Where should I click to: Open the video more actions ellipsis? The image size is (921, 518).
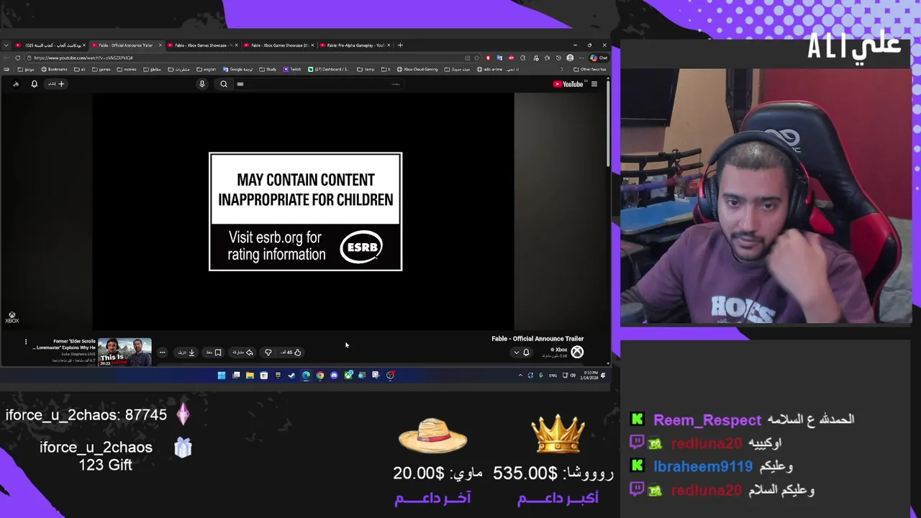tap(162, 353)
